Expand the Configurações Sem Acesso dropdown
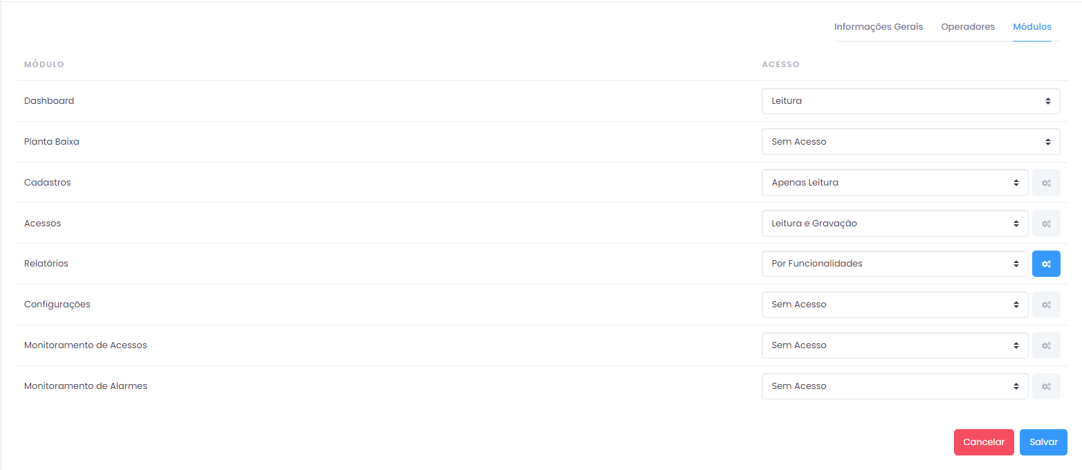This screenshot has height=470, width=1082. pos(895,305)
